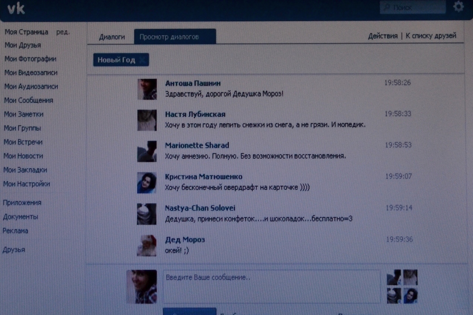Navigate to Мои Настройки

coord(26,184)
